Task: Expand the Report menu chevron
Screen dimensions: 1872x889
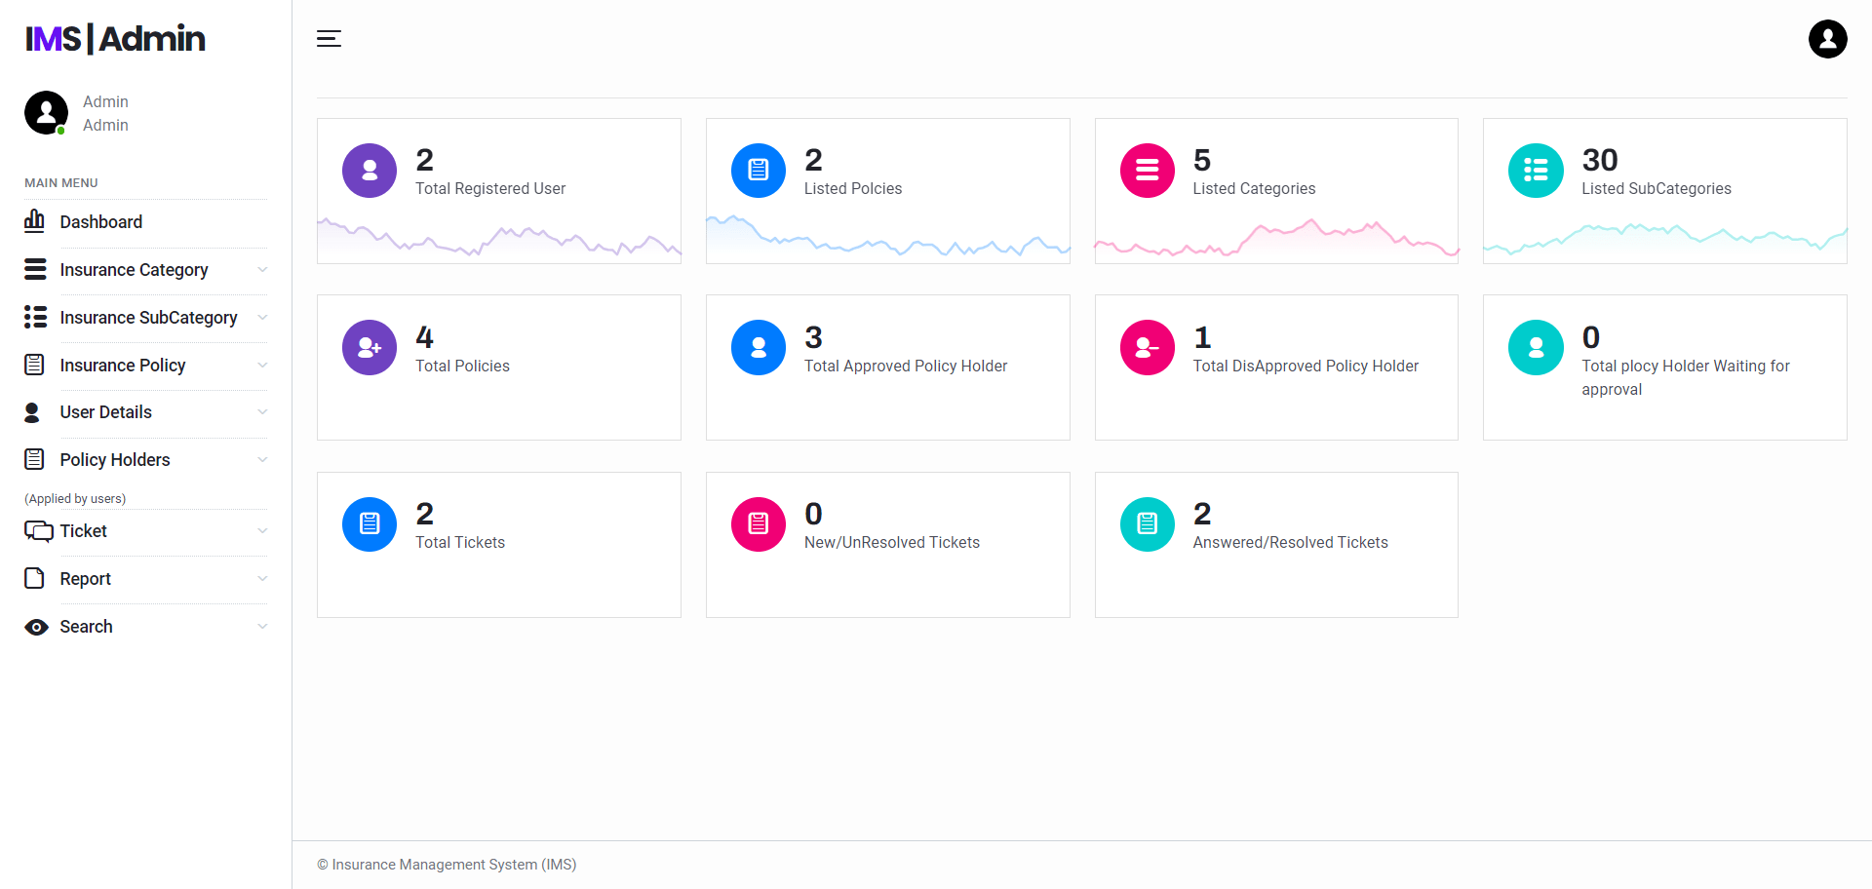Action: point(262,579)
